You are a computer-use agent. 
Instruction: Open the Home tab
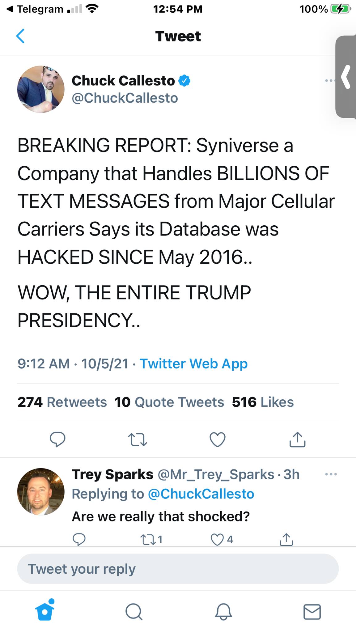pyautogui.click(x=45, y=611)
